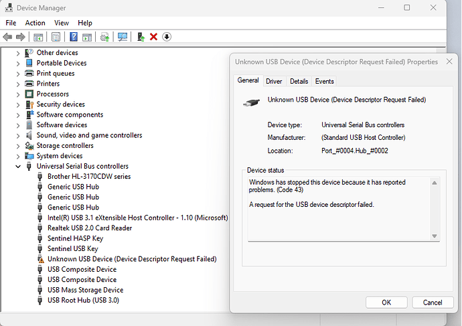
Task: Click OK in the Properties dialog
Action: (x=386, y=303)
